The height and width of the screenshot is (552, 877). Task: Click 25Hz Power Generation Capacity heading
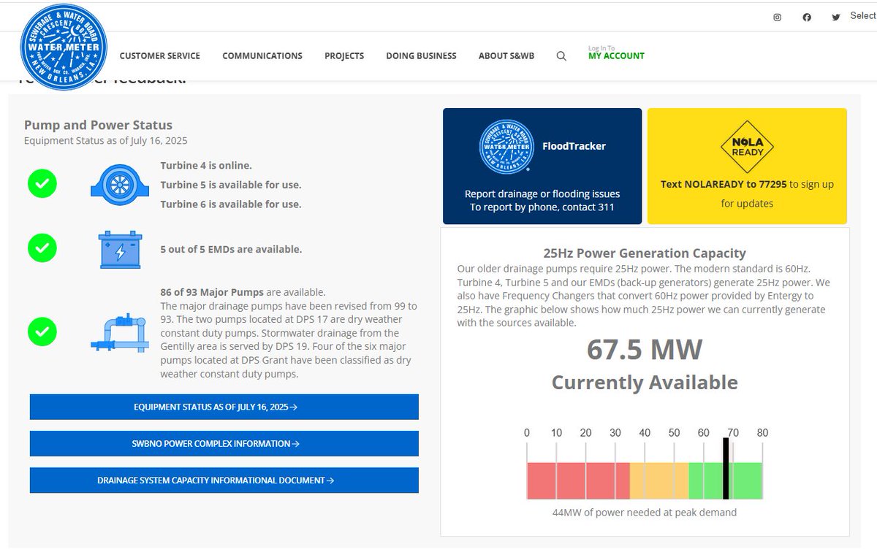tap(645, 253)
